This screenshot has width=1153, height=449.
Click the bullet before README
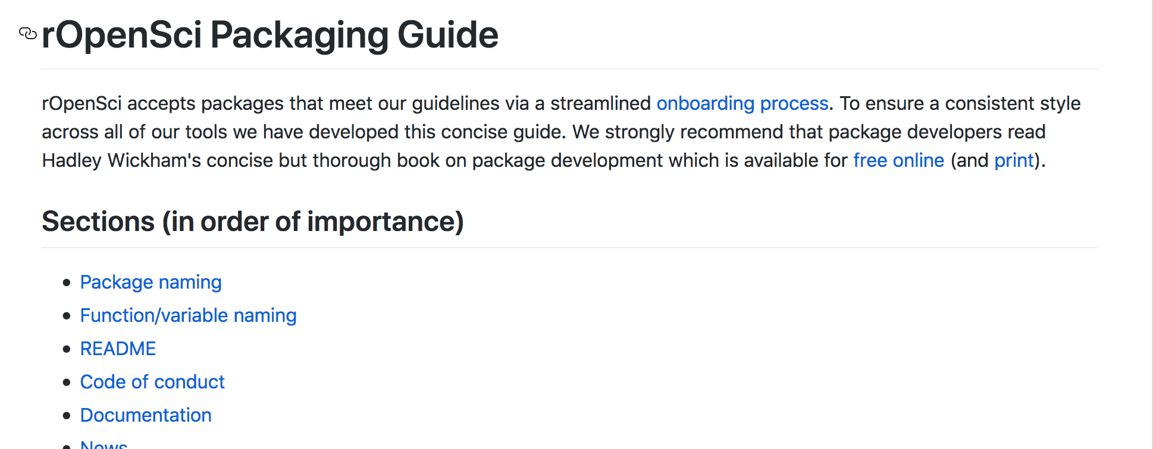(67, 349)
